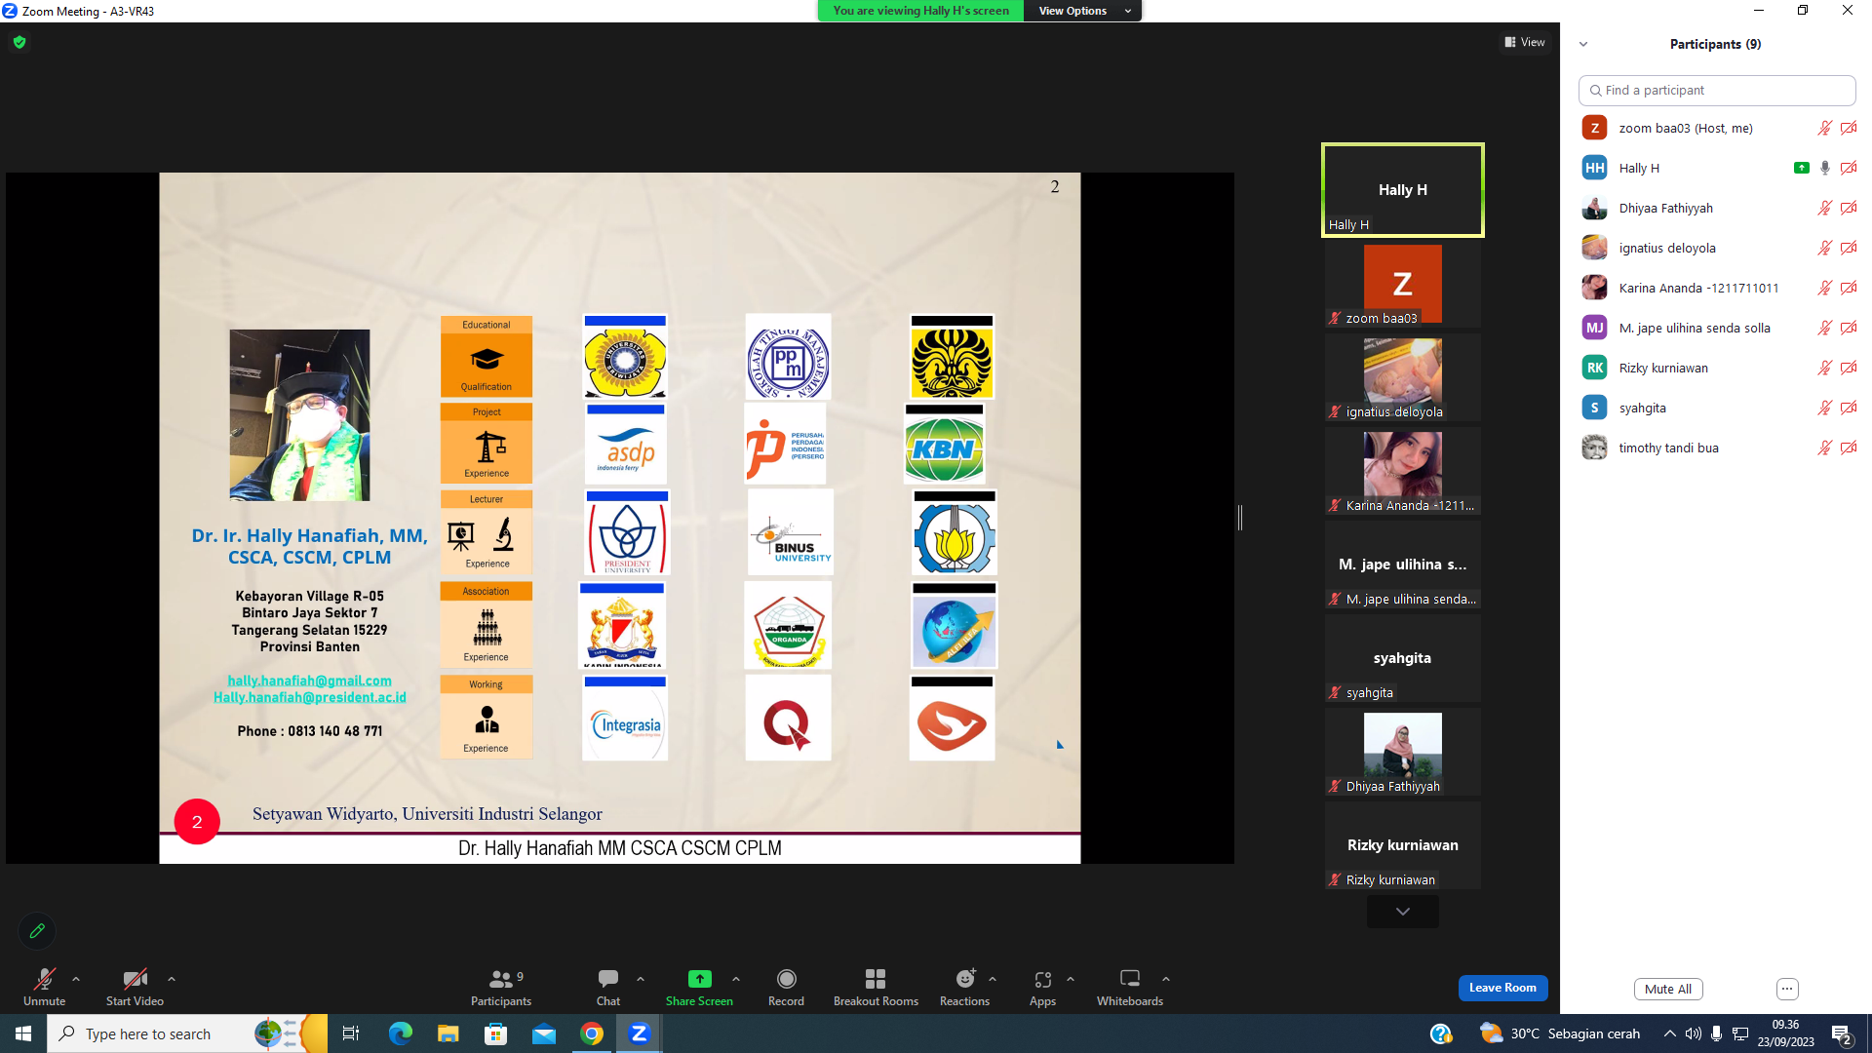Click the taskbar speaker volume icon
Viewport: 1872px width, 1053px height.
point(1694,1033)
